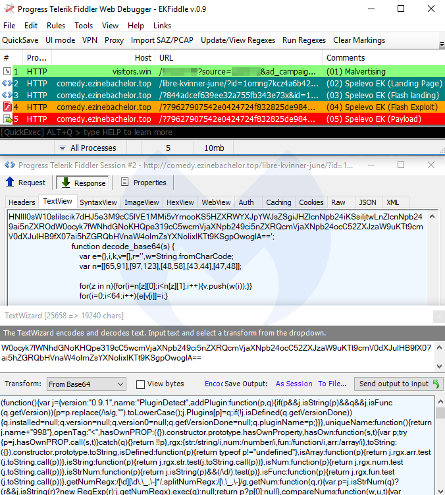Viewport: 445px width, 495px height.
Task: Enable the View bytes checkbox
Action: 141,384
